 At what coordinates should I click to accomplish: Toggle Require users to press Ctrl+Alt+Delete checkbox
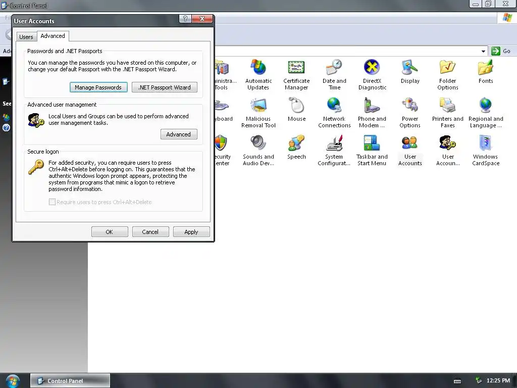pyautogui.click(x=52, y=202)
